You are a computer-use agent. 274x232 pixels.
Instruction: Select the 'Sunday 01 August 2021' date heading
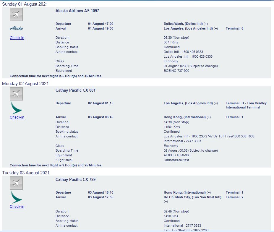[25, 4]
